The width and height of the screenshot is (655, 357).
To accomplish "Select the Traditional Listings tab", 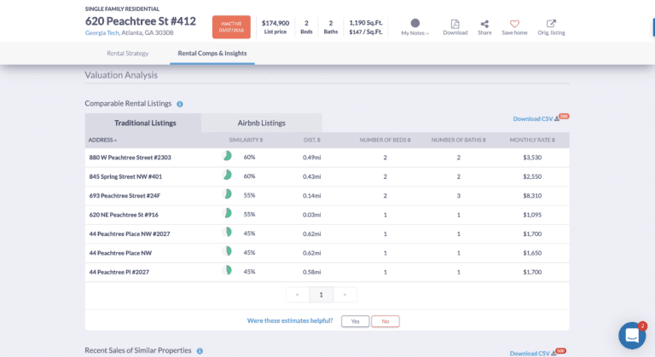I will tap(145, 123).
